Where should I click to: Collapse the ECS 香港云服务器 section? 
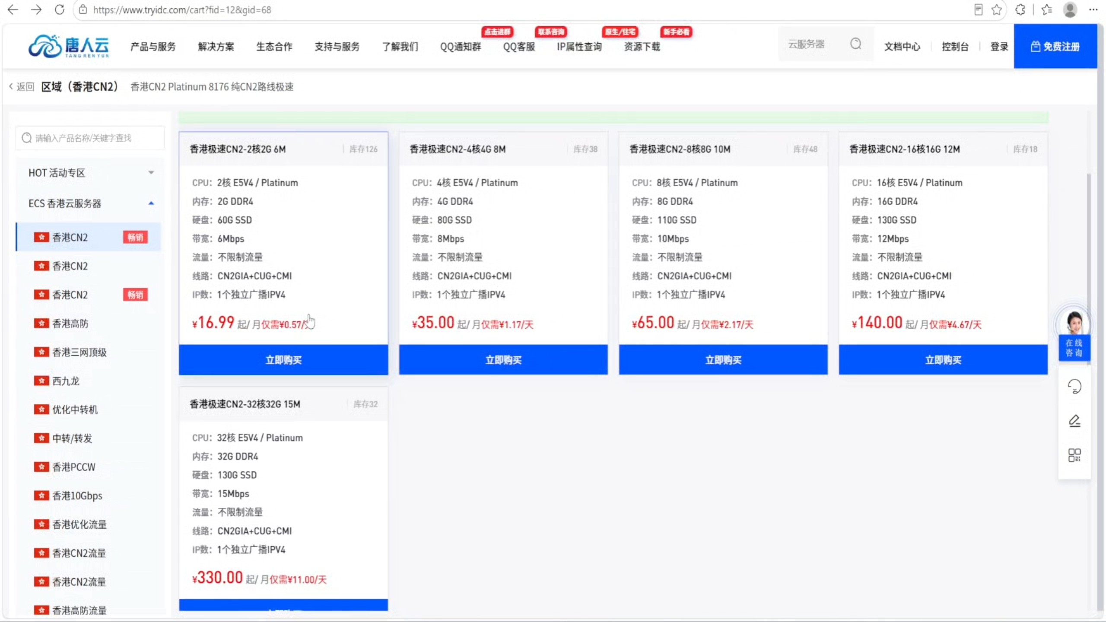tap(91, 203)
